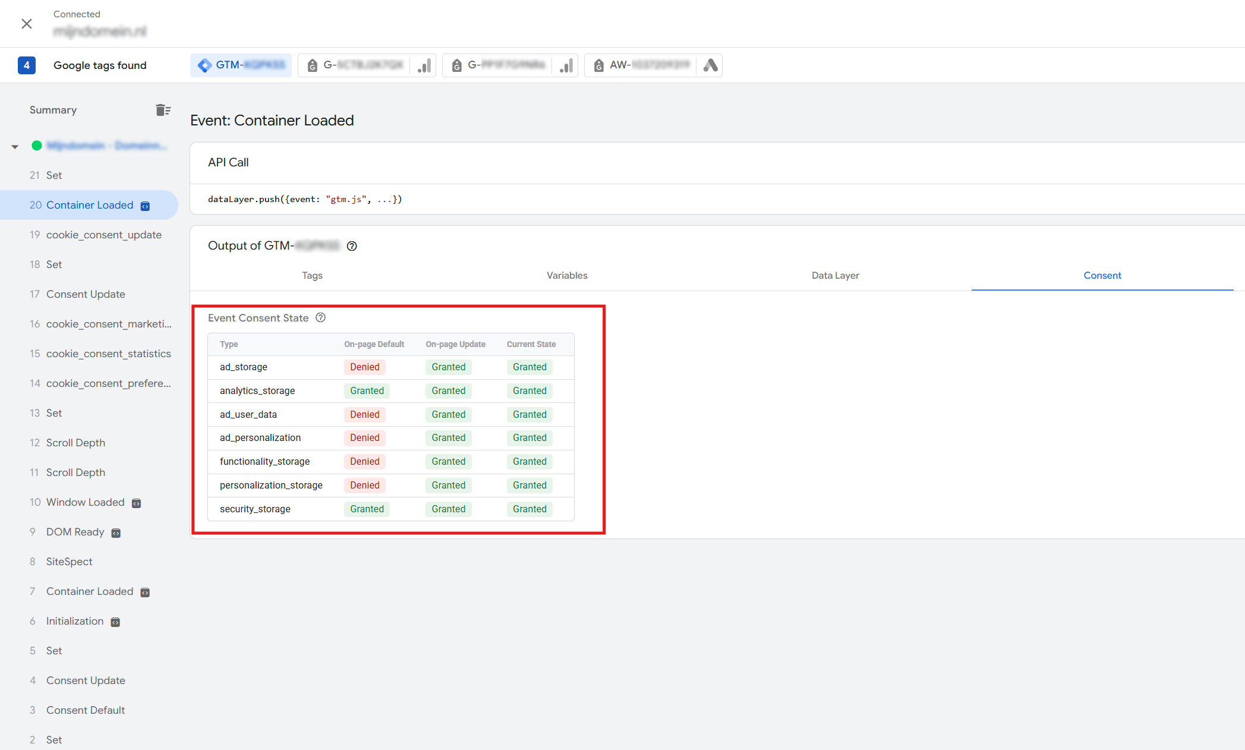
Task: Select event 3 Consent Default
Action: click(x=85, y=710)
